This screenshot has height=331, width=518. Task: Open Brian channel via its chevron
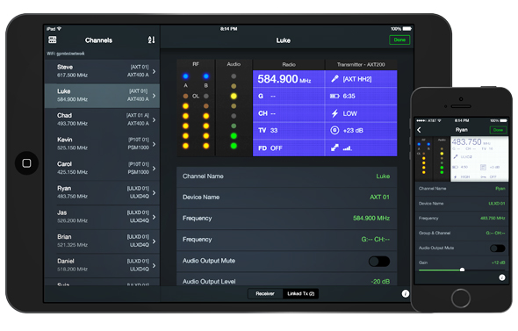tap(154, 241)
